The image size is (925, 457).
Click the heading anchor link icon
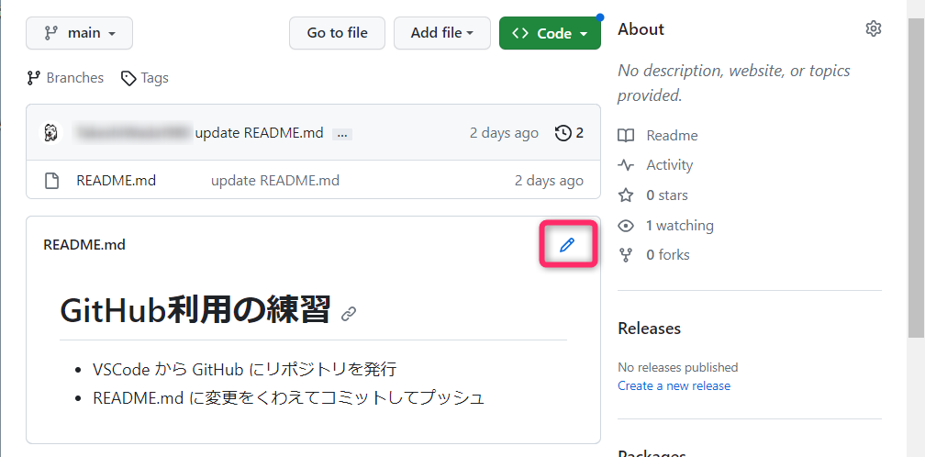pos(349,314)
